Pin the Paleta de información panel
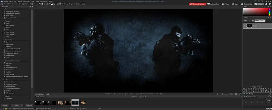The height and width of the screenshot is (110, 272). tap(269, 97)
